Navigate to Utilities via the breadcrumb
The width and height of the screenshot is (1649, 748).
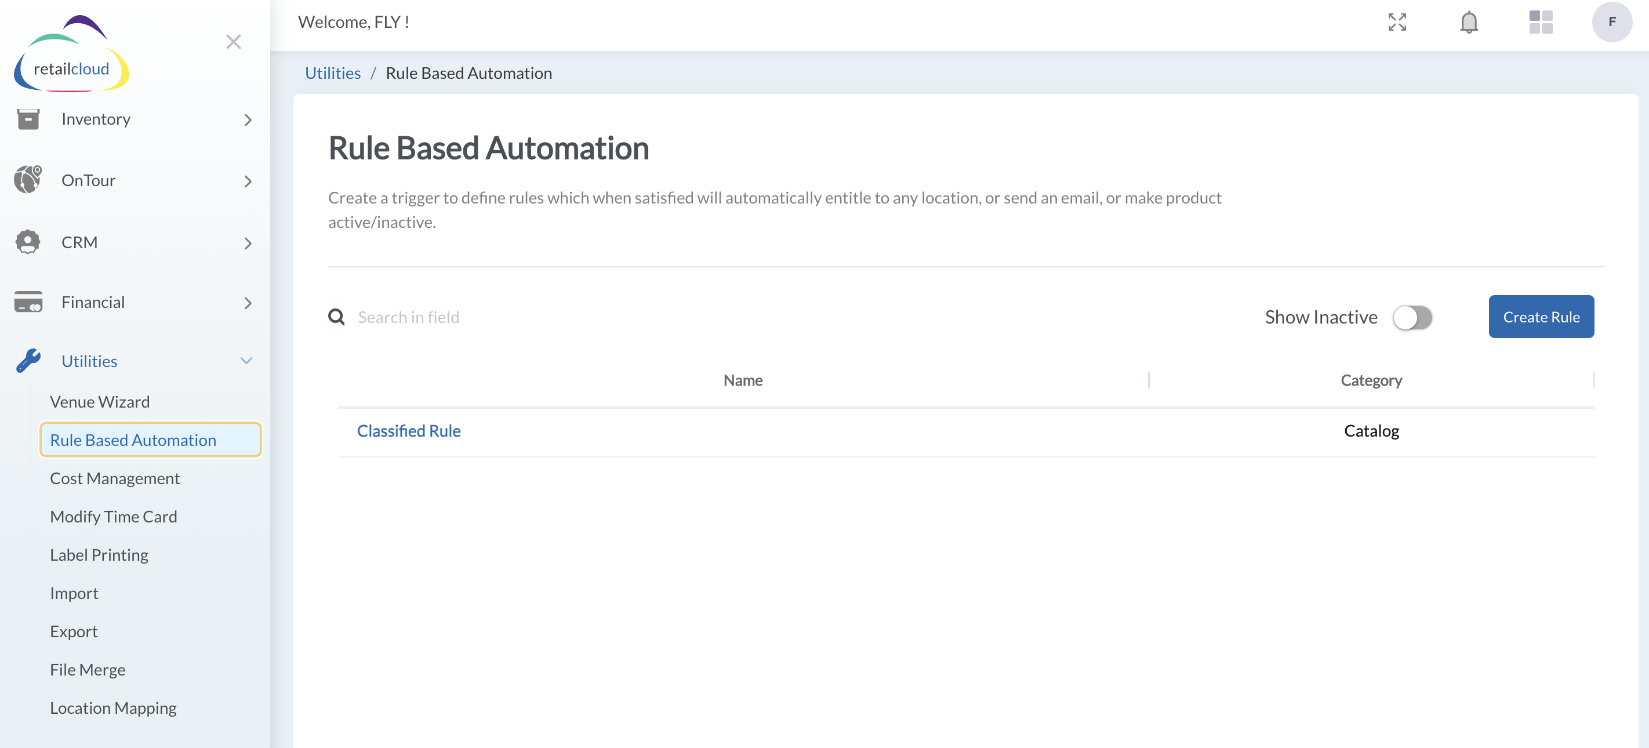click(332, 72)
